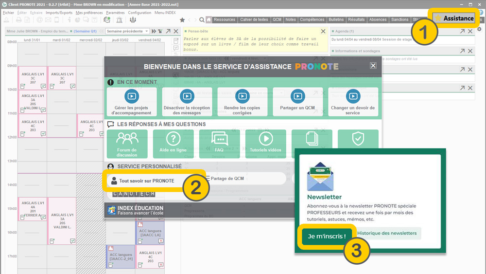This screenshot has height=274, width=486.
Task: Click the print icon in toolbar
Action: pyautogui.click(x=19, y=20)
